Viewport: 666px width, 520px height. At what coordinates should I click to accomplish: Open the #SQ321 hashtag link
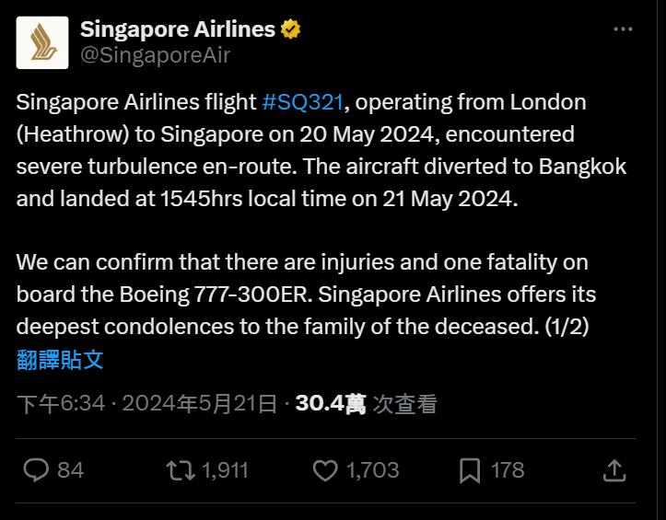303,102
